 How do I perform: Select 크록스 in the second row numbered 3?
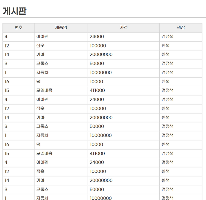42,126
